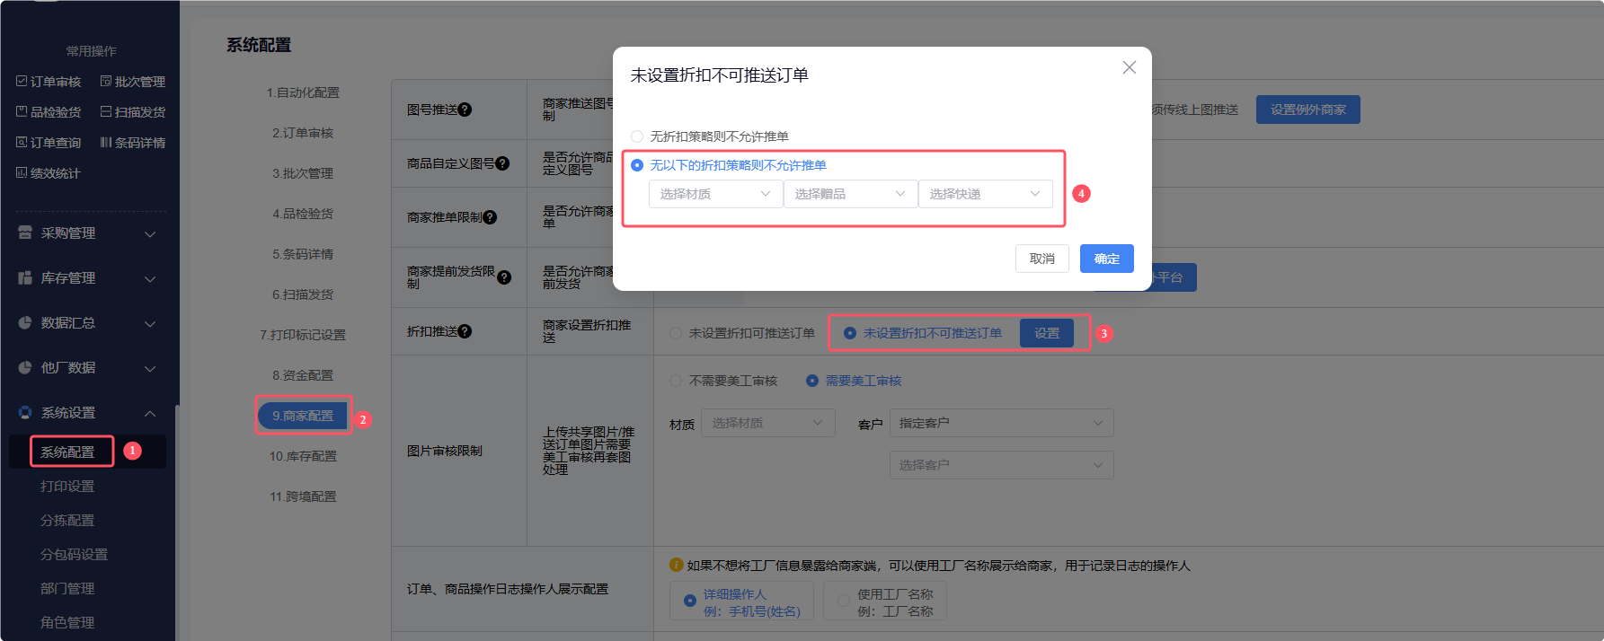Expand 采购管理 sidebar menu
The image size is (1604, 641).
click(87, 233)
